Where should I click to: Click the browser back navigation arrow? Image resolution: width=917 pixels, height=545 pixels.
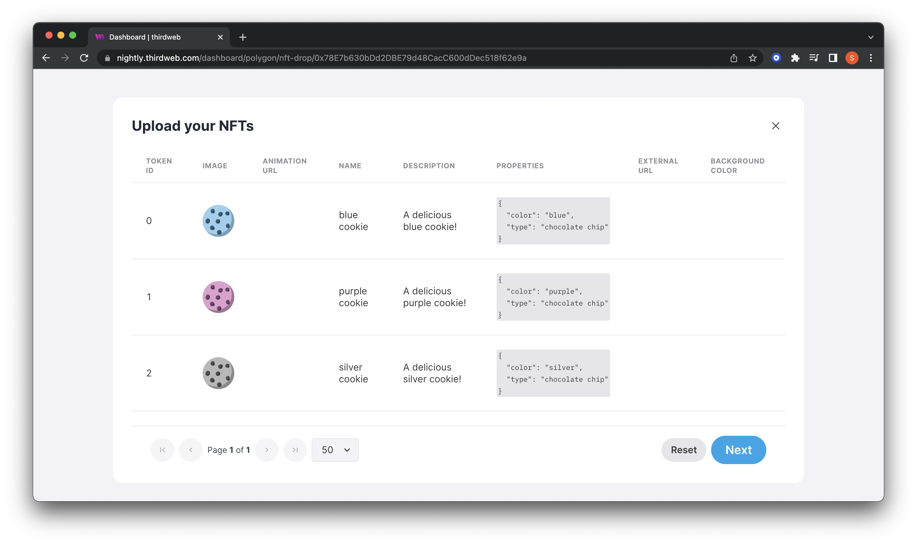(x=47, y=58)
